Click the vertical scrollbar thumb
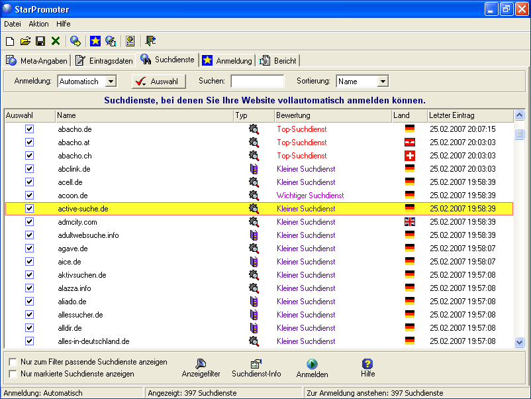531x399 pixels. (x=519, y=135)
